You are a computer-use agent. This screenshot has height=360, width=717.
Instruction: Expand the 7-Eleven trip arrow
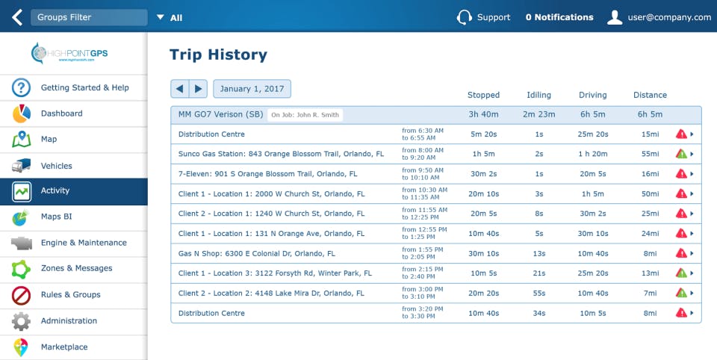click(x=692, y=174)
